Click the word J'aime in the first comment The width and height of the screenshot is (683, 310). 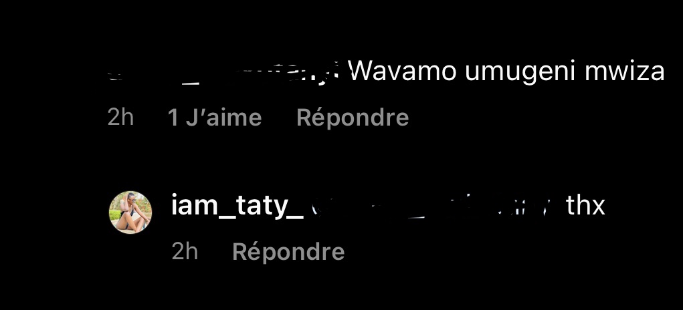(224, 118)
